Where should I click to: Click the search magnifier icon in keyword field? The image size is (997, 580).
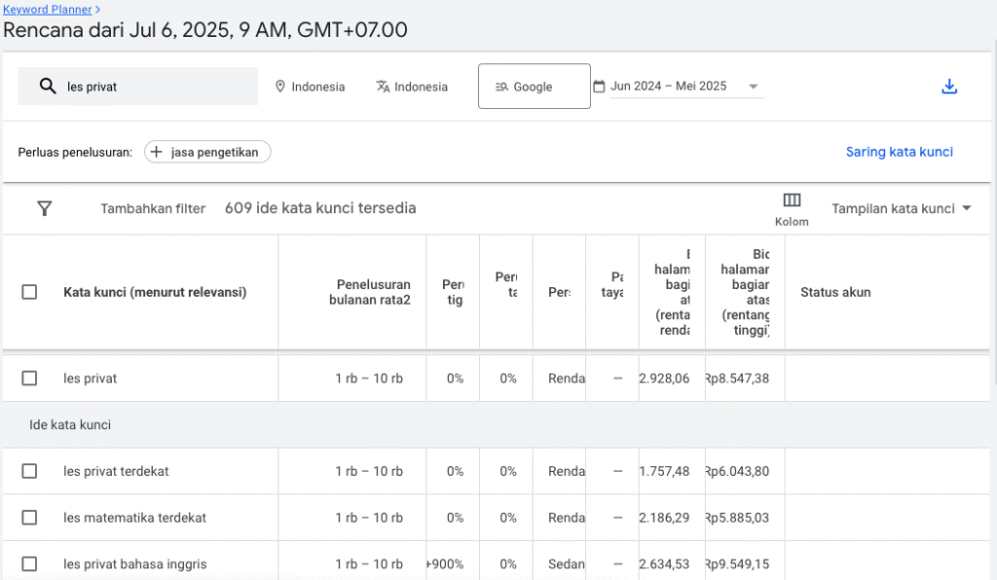[48, 86]
